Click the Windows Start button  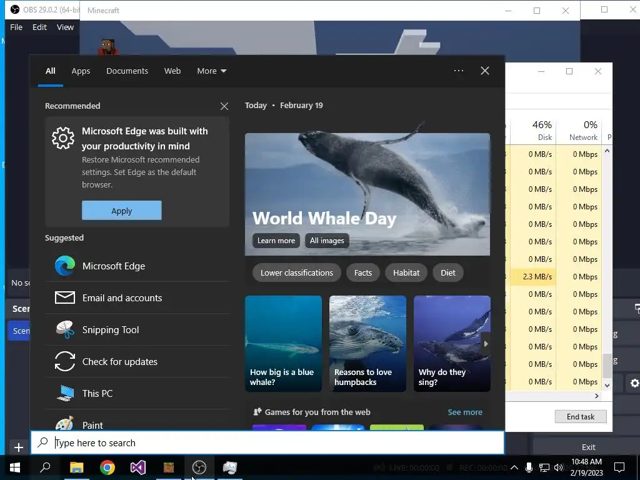click(x=15, y=467)
